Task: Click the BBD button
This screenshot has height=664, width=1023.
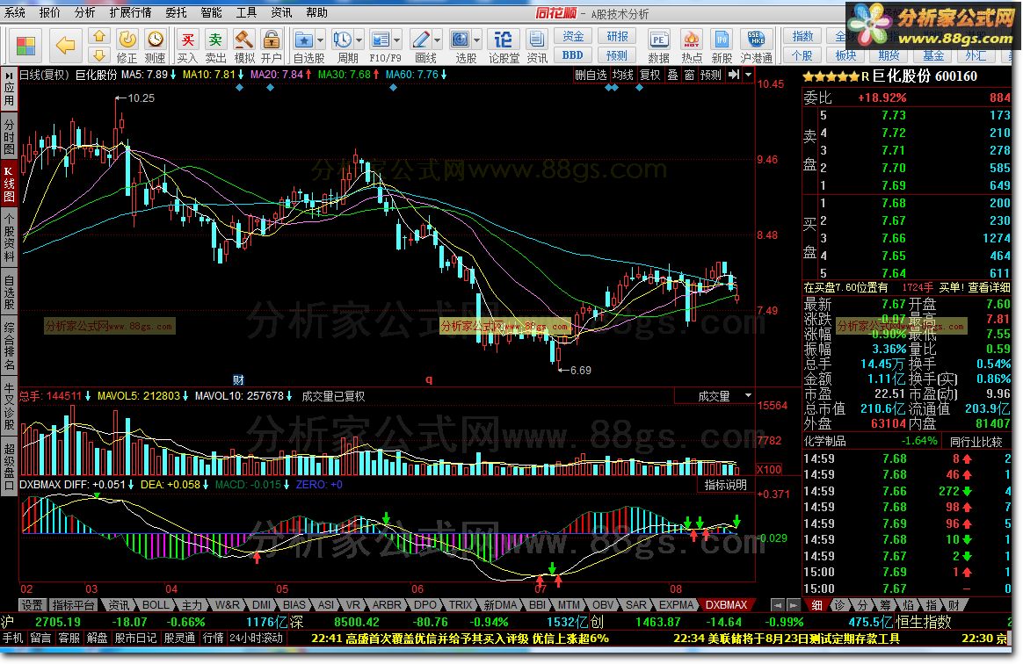Action: 573,55
